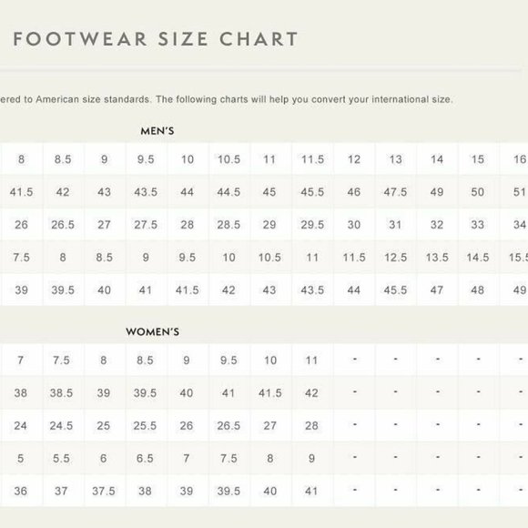Click the Women's 28 cell below 42
This screenshot has height=528, width=528.
coord(311,426)
